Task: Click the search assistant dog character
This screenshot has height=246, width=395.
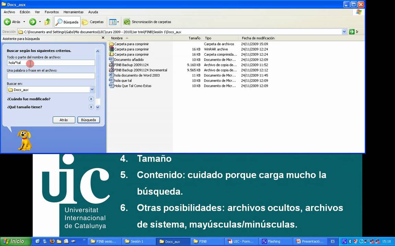Action: 24,140
